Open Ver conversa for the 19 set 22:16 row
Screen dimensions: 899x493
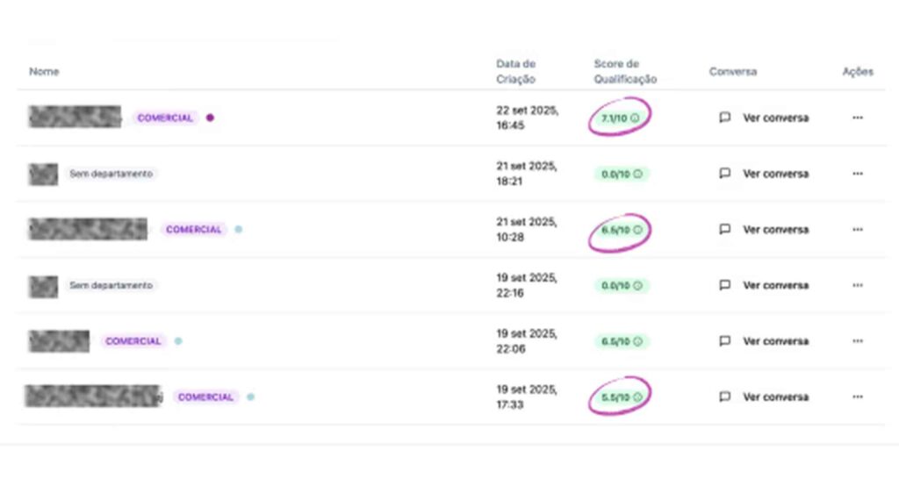coord(775,285)
